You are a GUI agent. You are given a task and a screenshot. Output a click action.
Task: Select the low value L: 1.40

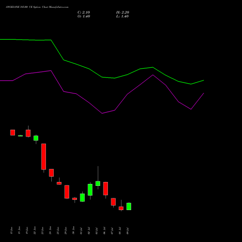point(122,16)
